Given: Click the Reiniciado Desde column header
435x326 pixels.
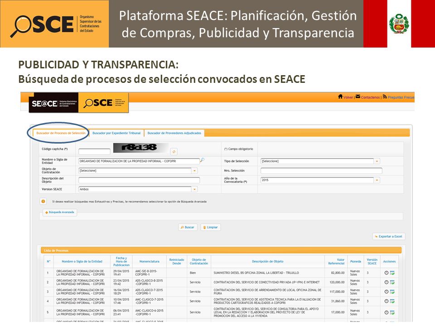Looking at the screenshot, I should pos(177,261).
